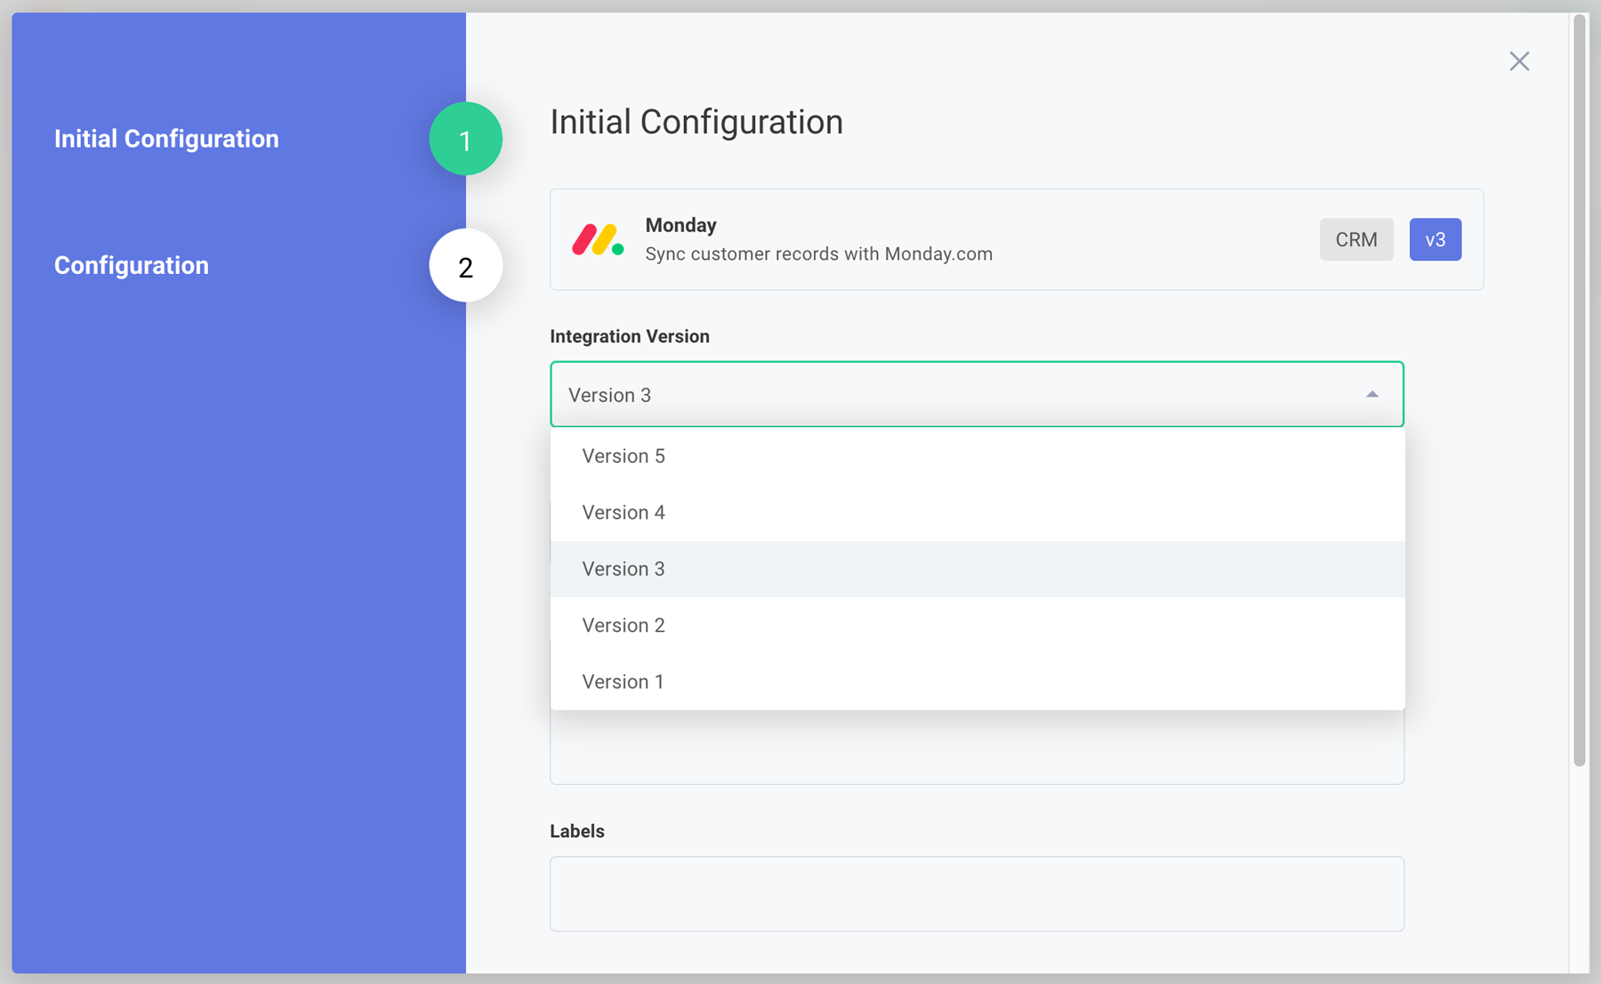Click the collapse arrow on the version dropdown
Screen dimensions: 1601x984
1372,393
